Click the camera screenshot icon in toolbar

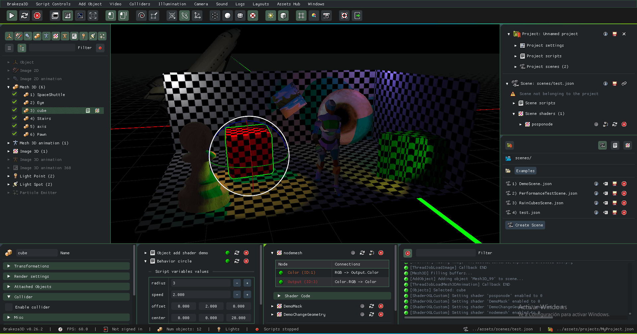coord(326,16)
